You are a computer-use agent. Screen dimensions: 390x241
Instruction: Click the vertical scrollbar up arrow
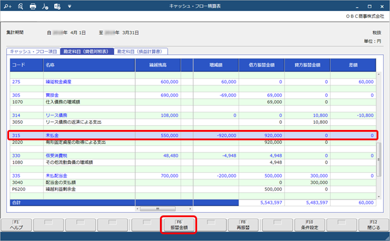(379, 74)
